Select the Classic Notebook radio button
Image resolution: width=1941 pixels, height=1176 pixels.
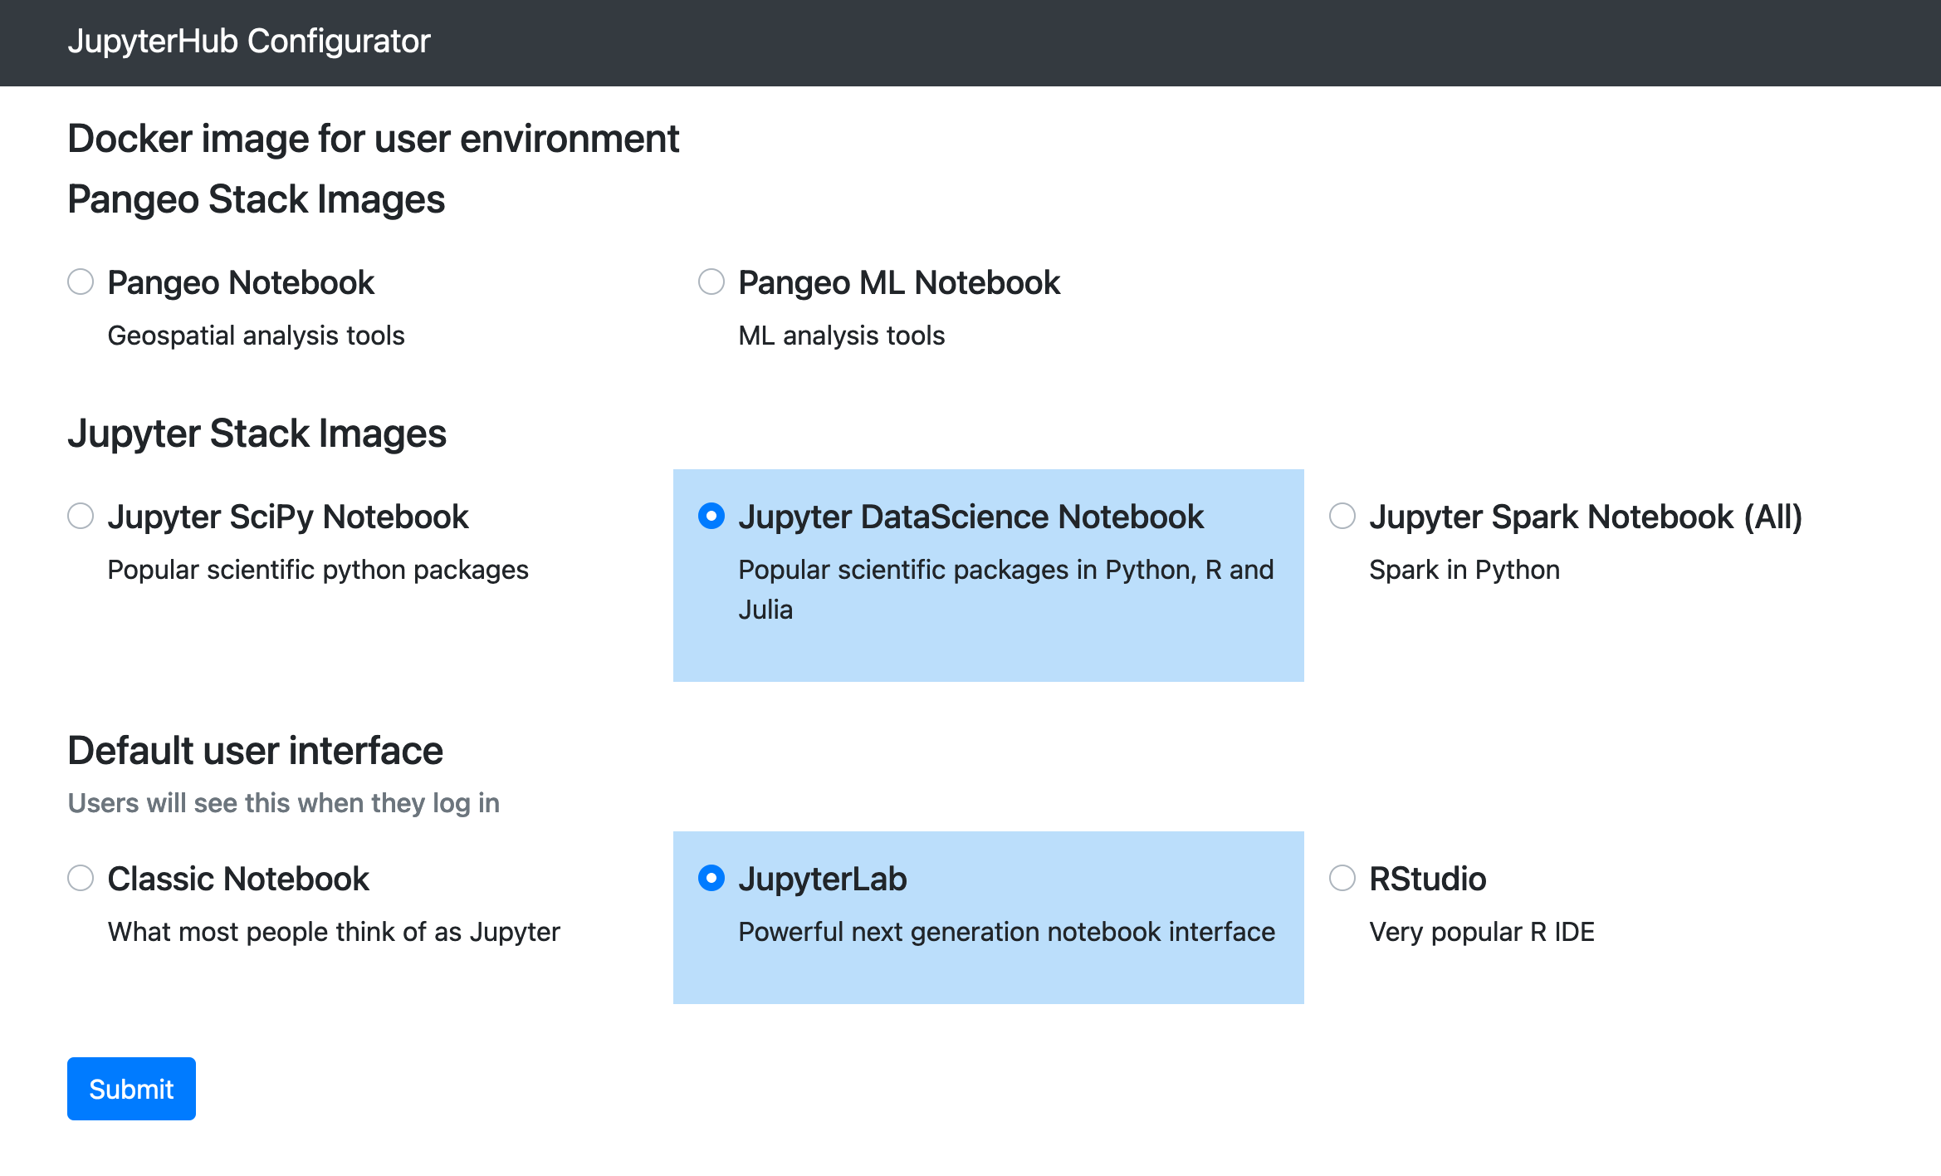(x=81, y=878)
